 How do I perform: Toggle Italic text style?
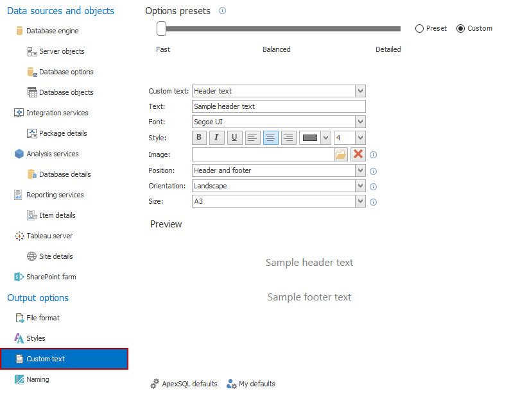(x=216, y=138)
